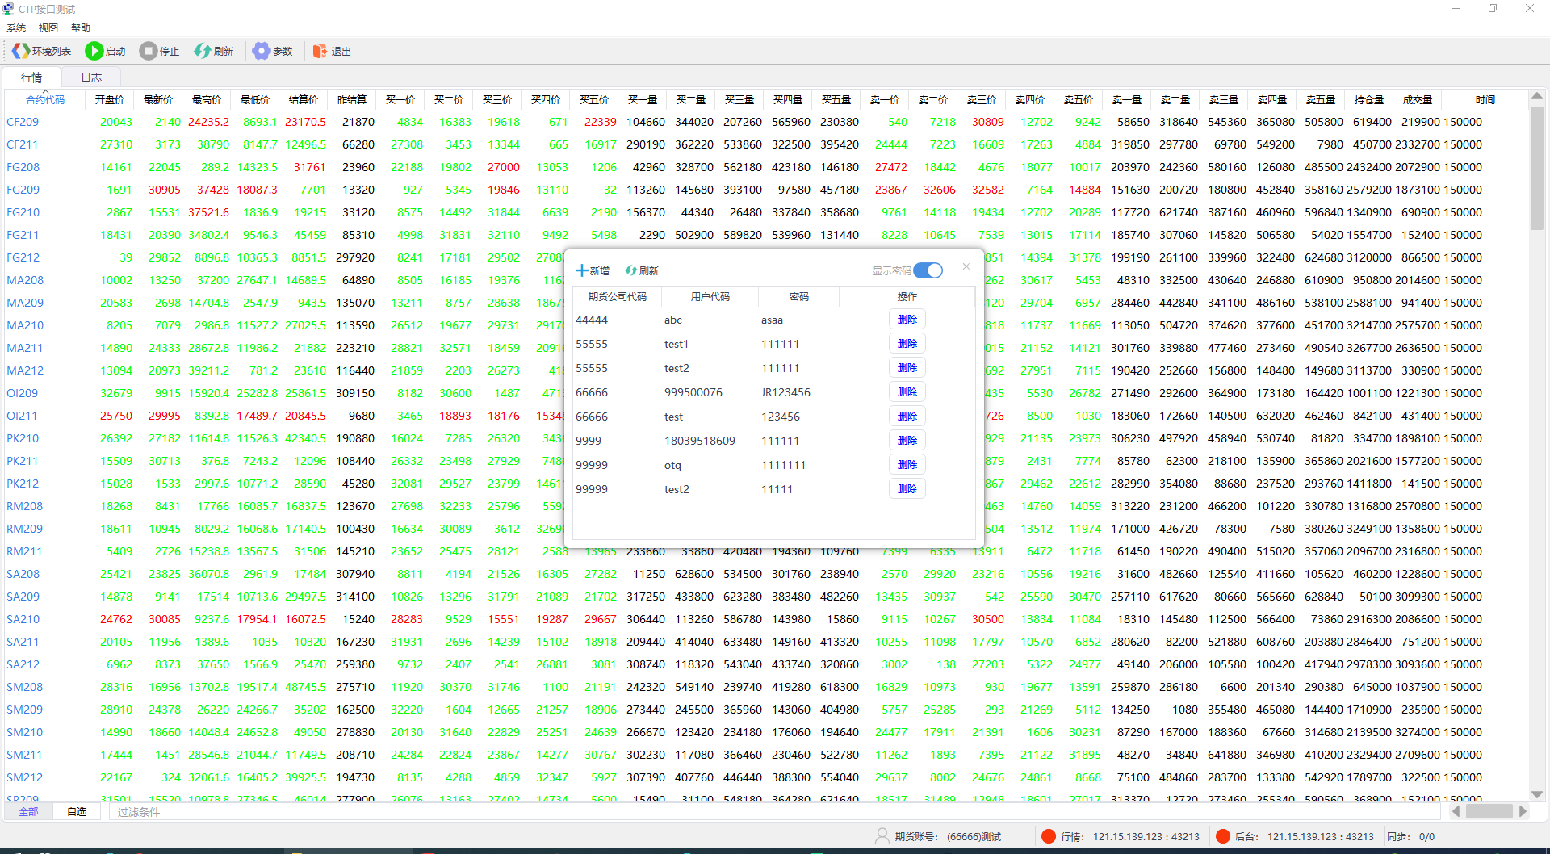The width and height of the screenshot is (1550, 854).
Task: Click the vertical scrollbar up arrow
Action: point(1536,97)
